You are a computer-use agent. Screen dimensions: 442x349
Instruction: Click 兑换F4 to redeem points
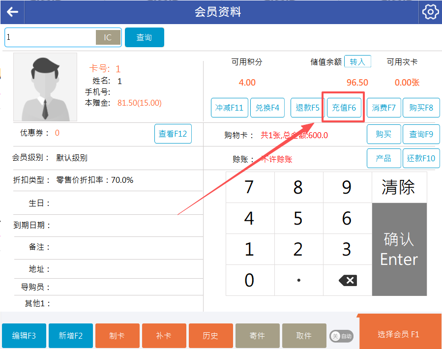point(268,108)
